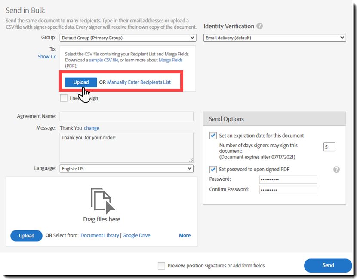This screenshot has width=357, height=279.
Task: Open the Merge Fields link
Action: tap(171, 60)
